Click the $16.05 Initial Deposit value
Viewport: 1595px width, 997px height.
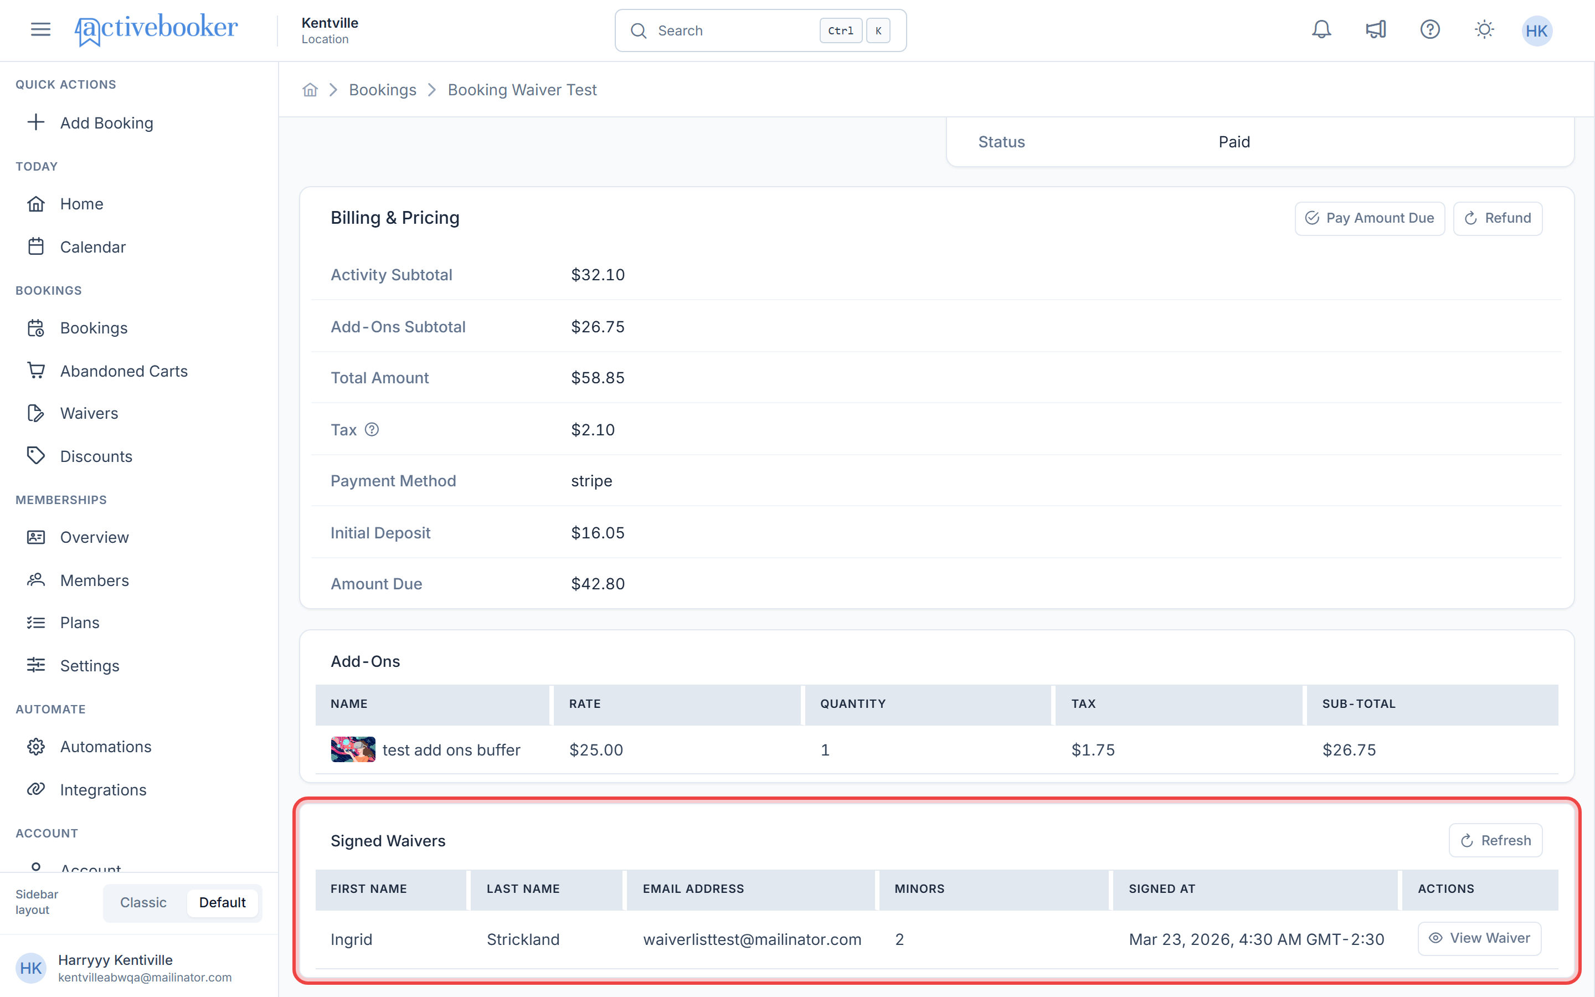click(x=597, y=532)
